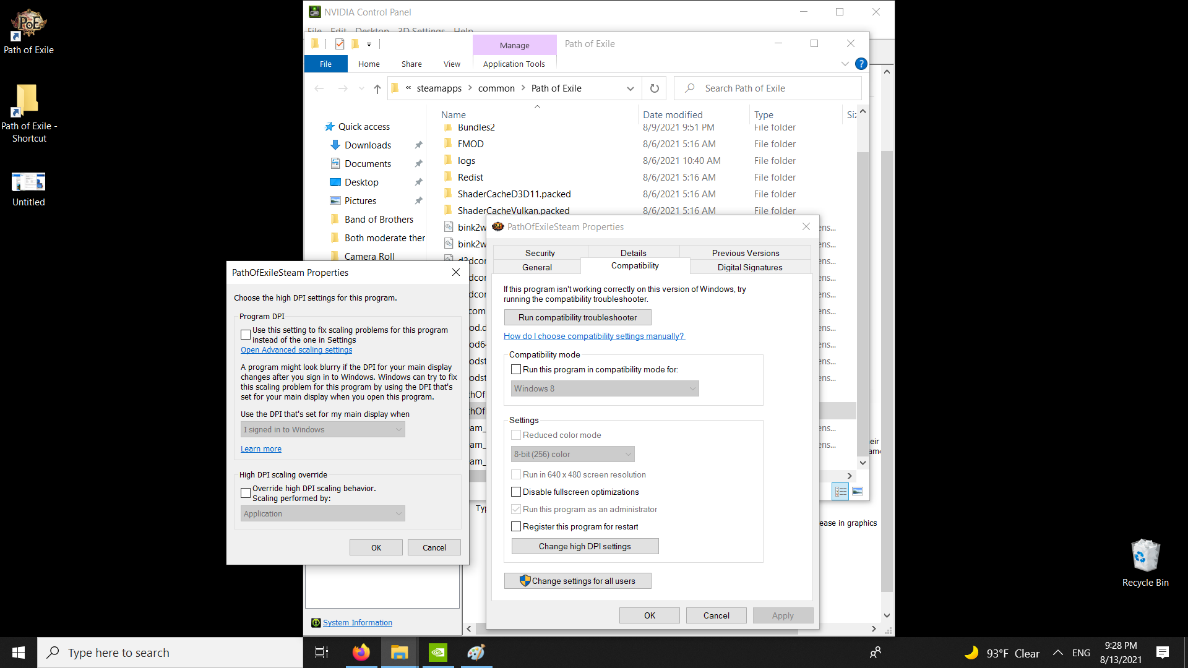Image resolution: width=1188 pixels, height=668 pixels.
Task: Click OK in the high DPI dialog
Action: [376, 548]
